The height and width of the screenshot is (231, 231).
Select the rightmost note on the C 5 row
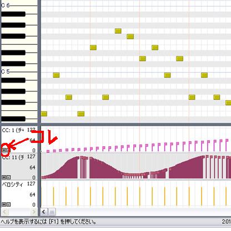pyautogui.click(x=204, y=75)
